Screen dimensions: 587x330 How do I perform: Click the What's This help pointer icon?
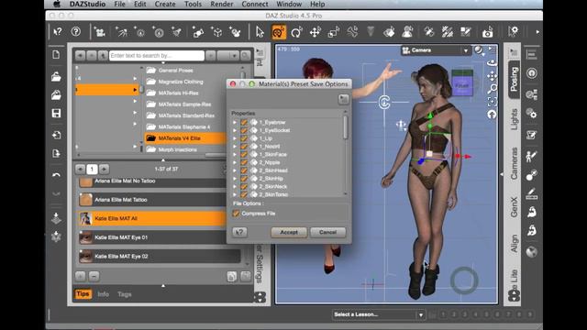point(58,32)
